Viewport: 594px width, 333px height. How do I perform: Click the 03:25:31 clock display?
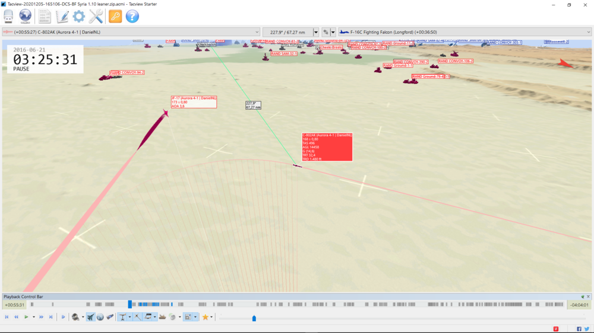coord(45,60)
